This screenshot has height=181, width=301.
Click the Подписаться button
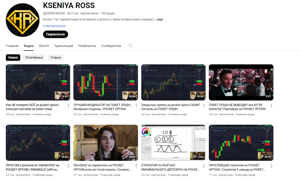pos(55,34)
